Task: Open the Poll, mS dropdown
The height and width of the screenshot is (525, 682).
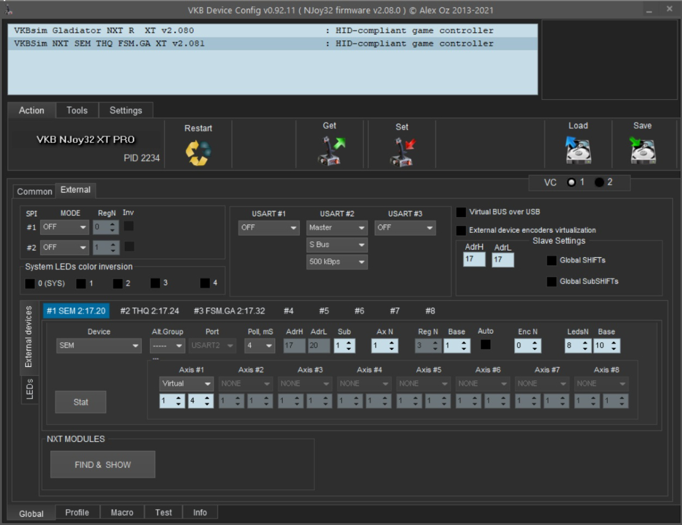Action: (x=259, y=346)
